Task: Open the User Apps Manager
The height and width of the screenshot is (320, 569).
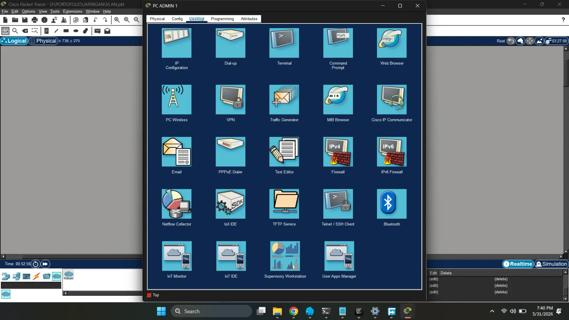Action: 339,256
